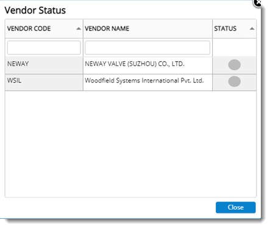Click the empty status filter cell
The image size is (270, 228).
pos(234,48)
